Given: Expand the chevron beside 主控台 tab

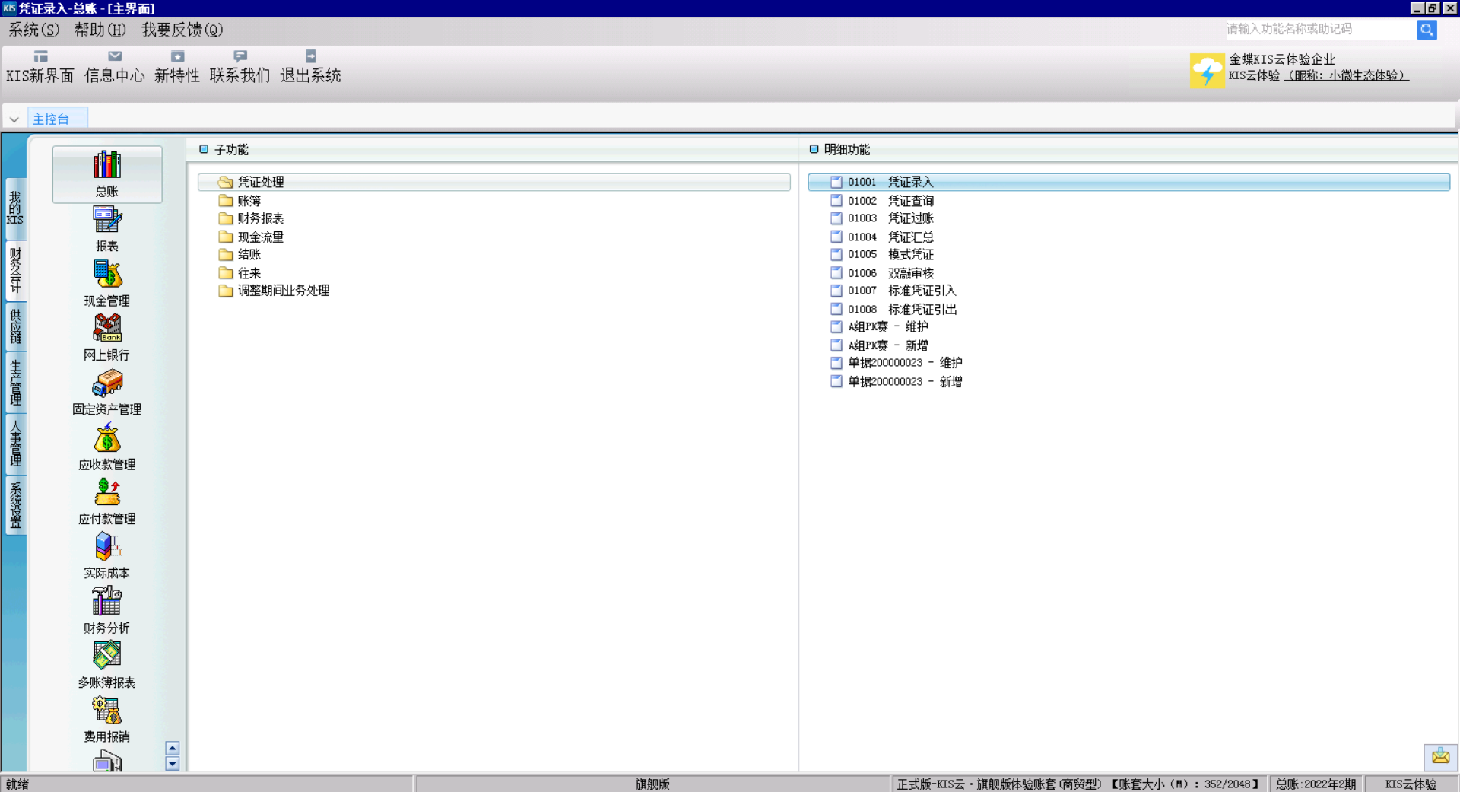Looking at the screenshot, I should click(x=14, y=119).
